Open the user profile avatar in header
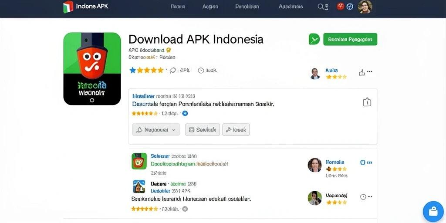Viewport: 446px width, 223px height. click(365, 7)
